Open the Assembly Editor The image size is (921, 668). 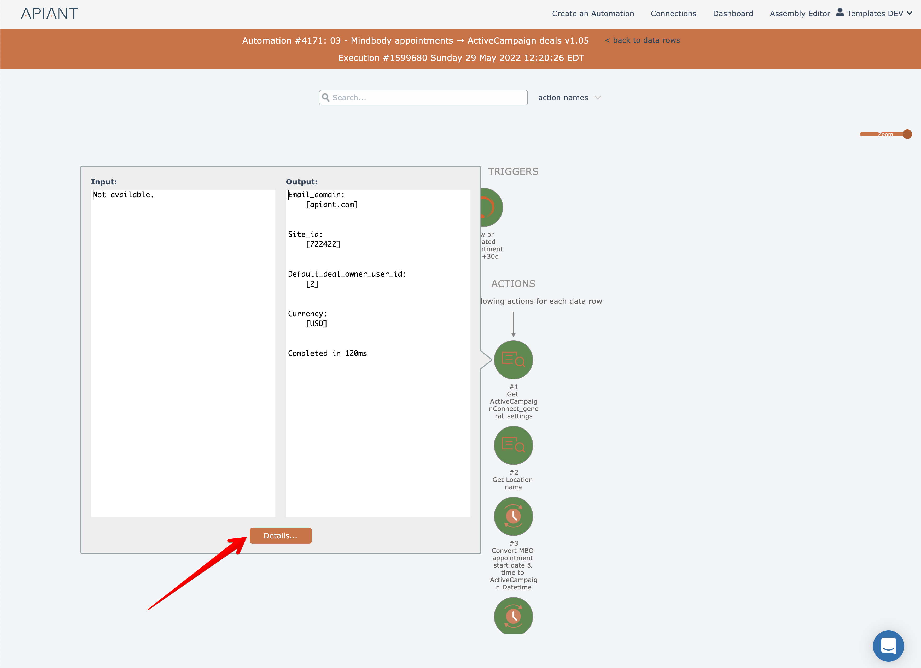click(x=800, y=13)
